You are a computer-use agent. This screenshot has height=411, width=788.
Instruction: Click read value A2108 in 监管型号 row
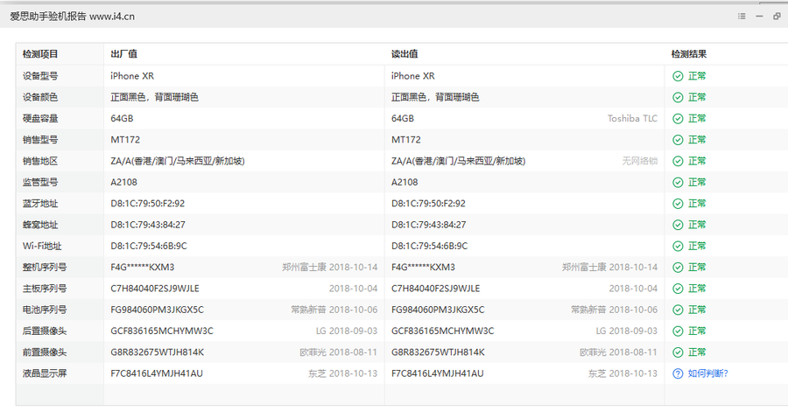[x=405, y=182]
